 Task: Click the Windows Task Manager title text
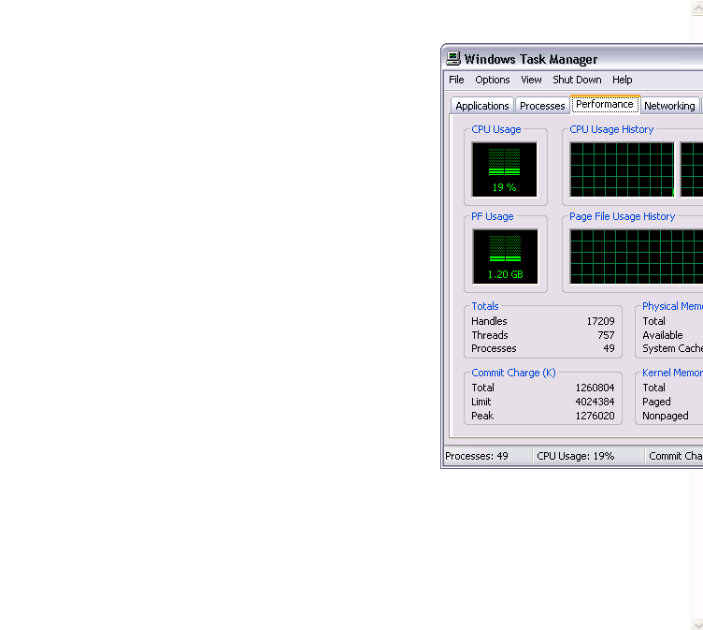[x=531, y=59]
